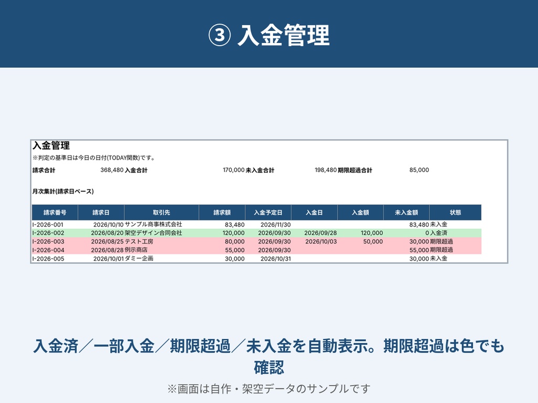Image resolution: width=538 pixels, height=403 pixels.
Task: Click 未入金 status for I-2026-001
Action: (x=439, y=225)
